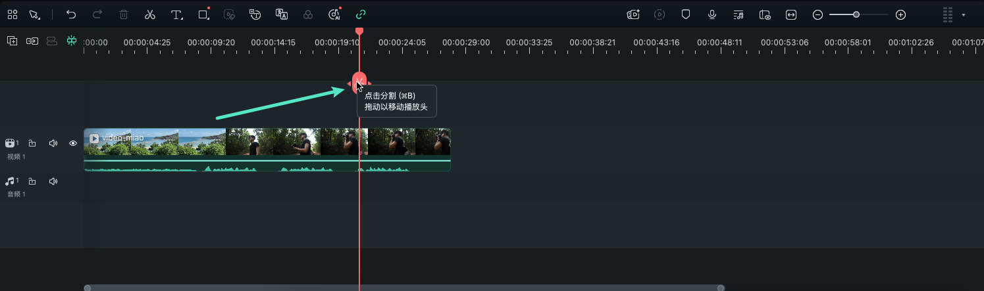Viewport: 984px width, 291px height.
Task: Select the Text tool with the T icon
Action: coord(176,14)
